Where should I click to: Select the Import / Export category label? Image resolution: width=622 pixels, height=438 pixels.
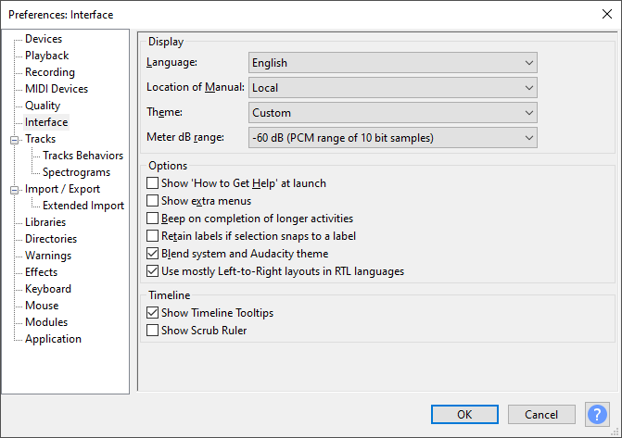point(62,189)
